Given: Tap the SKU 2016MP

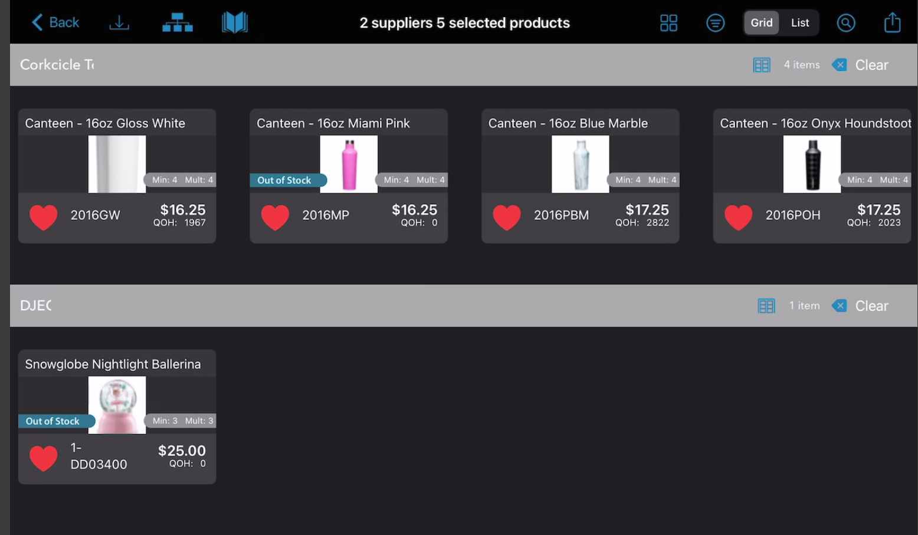Looking at the screenshot, I should [326, 215].
